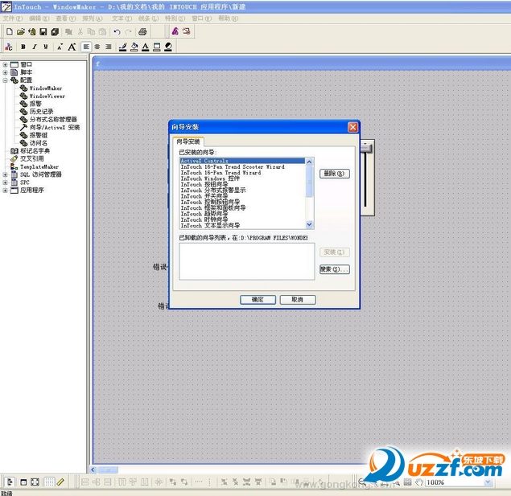Click the Undo arrow icon
511x496 pixels.
117,31
